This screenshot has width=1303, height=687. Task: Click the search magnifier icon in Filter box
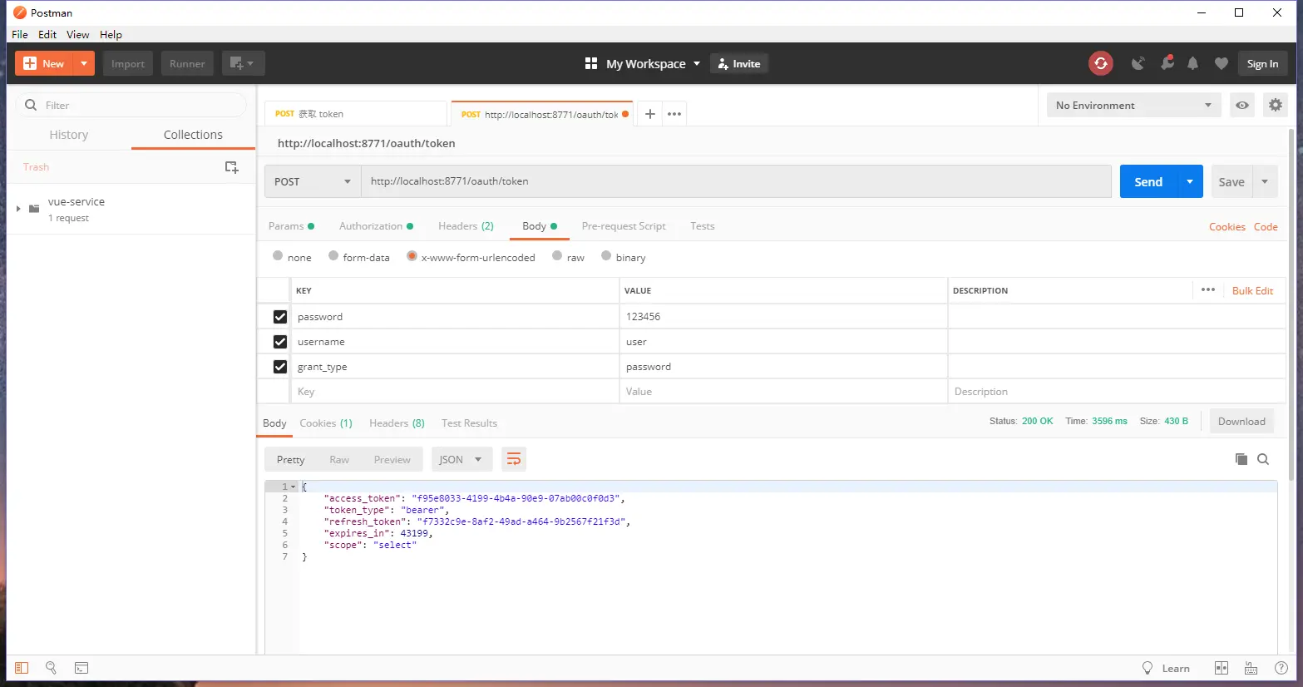click(31, 105)
